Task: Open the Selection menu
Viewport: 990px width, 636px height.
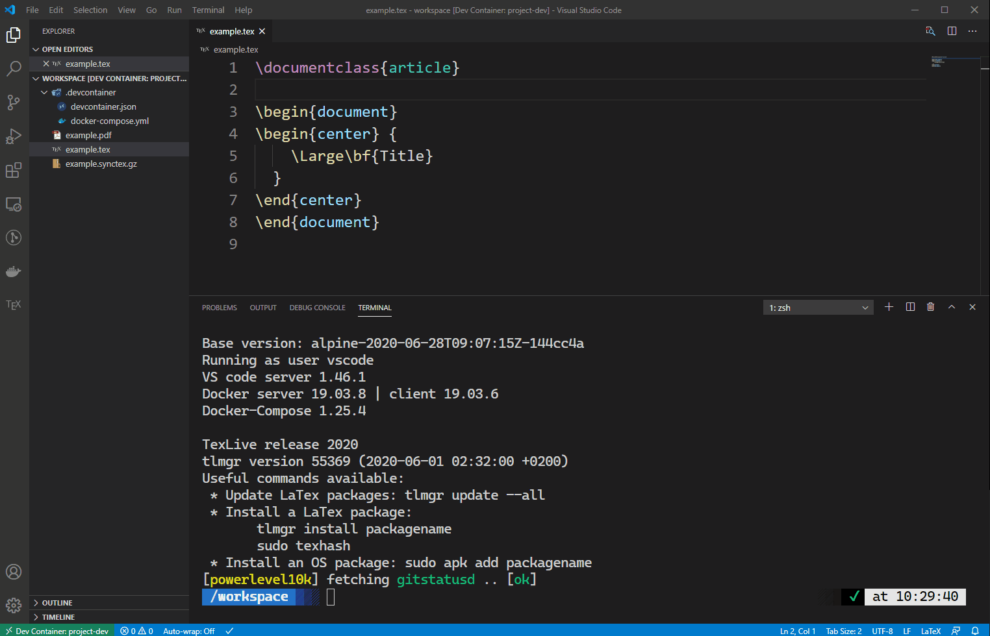Action: (90, 10)
